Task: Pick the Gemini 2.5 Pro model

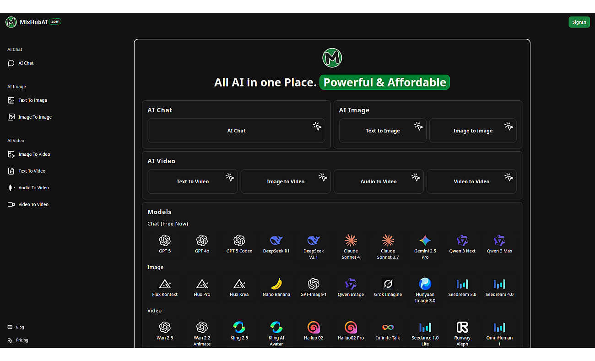Action: pos(425,241)
